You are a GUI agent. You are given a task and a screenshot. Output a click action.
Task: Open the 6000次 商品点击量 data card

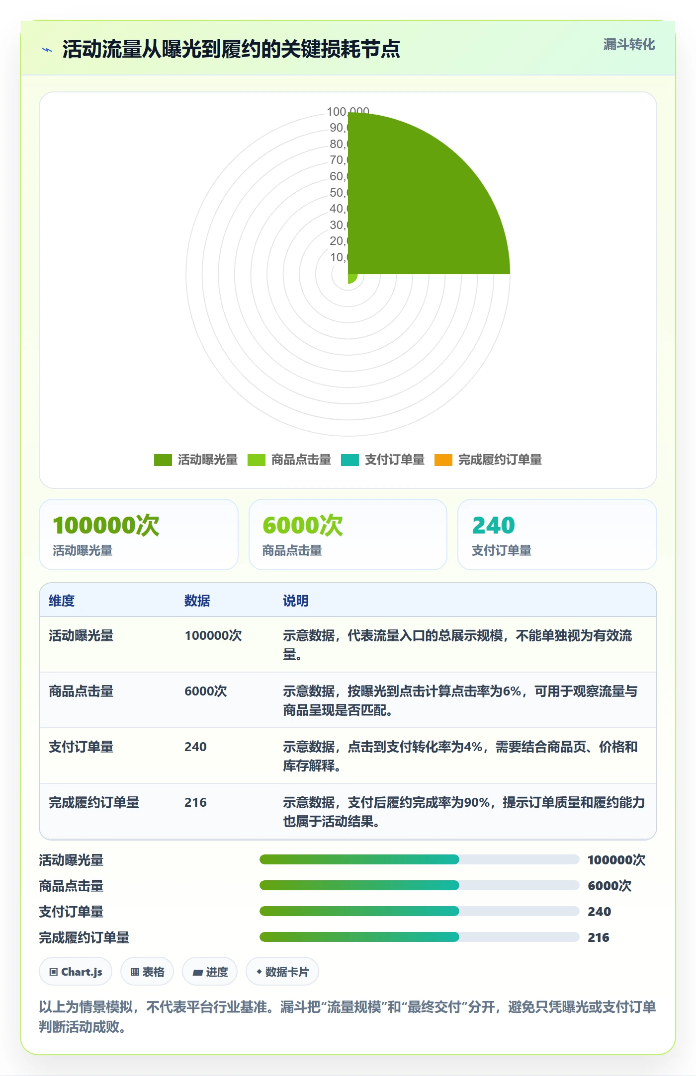pos(348,535)
